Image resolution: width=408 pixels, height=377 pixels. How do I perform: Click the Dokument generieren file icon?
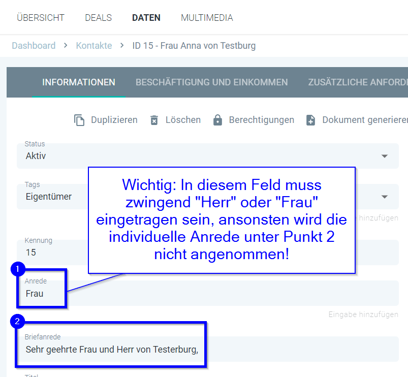(310, 120)
